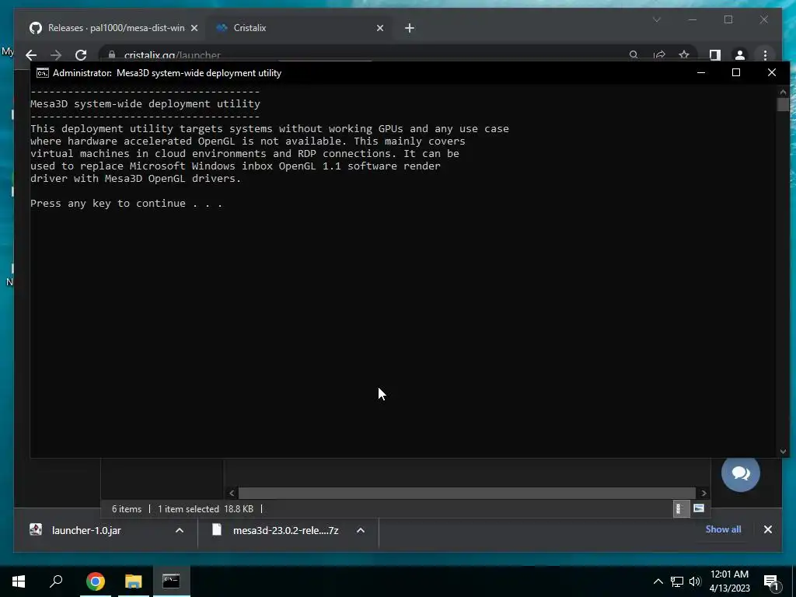Open the Chrome profile menu
The width and height of the screenshot is (796, 597).
(x=740, y=55)
